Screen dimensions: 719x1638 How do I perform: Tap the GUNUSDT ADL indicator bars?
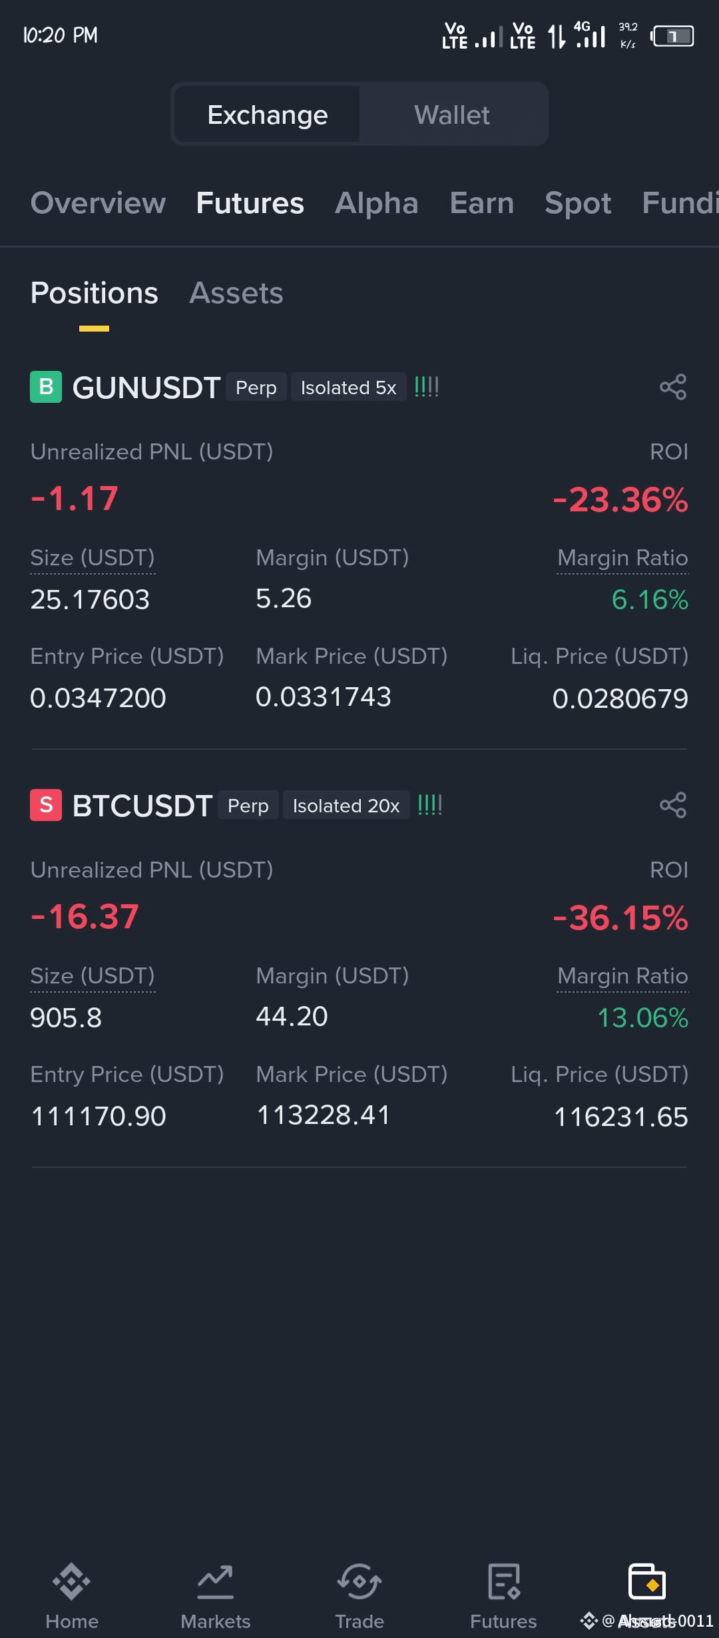pos(427,387)
